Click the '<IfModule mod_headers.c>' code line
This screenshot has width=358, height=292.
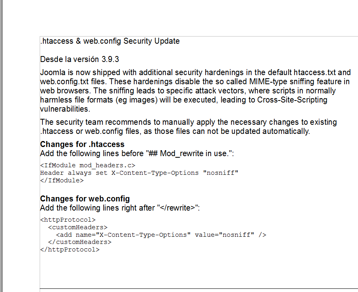pyautogui.click(x=88, y=165)
